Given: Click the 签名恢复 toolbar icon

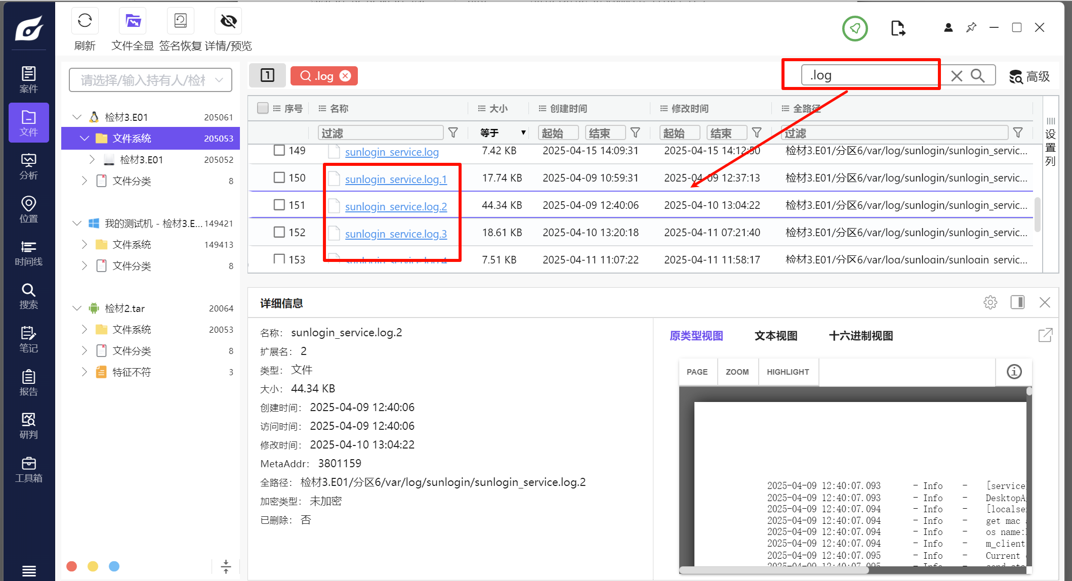Looking at the screenshot, I should click(180, 21).
